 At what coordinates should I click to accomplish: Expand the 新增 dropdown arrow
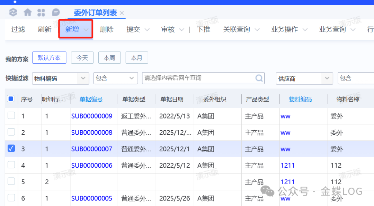87,30
